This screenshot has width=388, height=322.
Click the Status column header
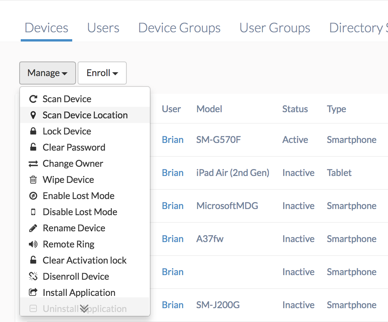pos(295,109)
